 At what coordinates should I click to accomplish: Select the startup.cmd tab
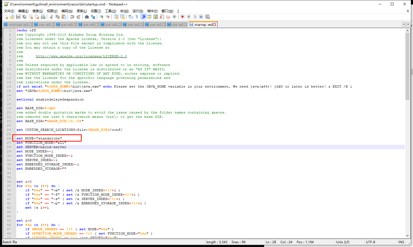click(x=203, y=25)
